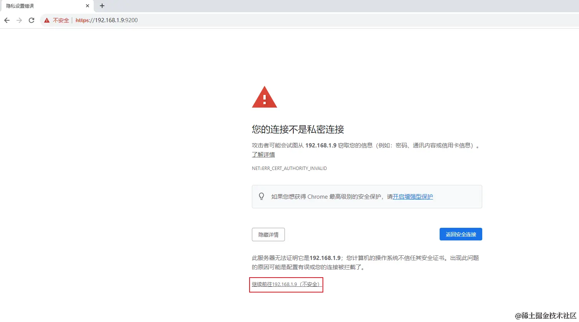Click the 开启增强型保护 link
Screen dimensions: 579x322
(x=413, y=197)
